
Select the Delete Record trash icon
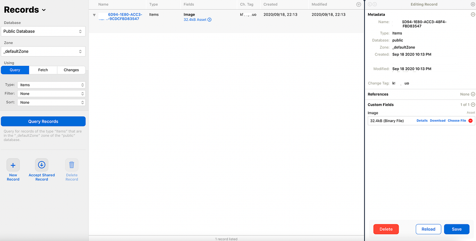click(71, 165)
